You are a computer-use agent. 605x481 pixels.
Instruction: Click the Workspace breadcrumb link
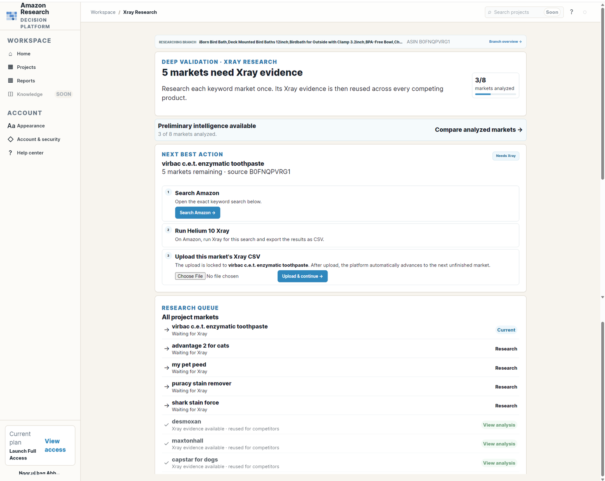click(x=103, y=12)
